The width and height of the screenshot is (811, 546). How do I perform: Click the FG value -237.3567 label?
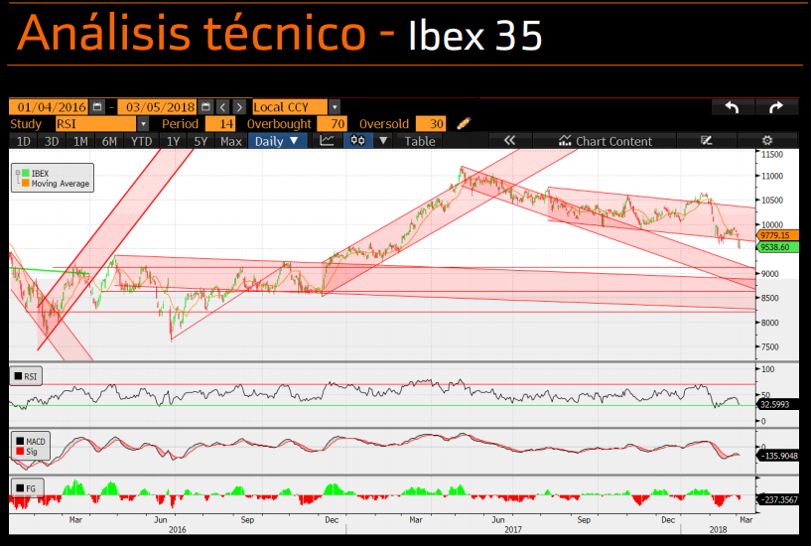click(777, 499)
